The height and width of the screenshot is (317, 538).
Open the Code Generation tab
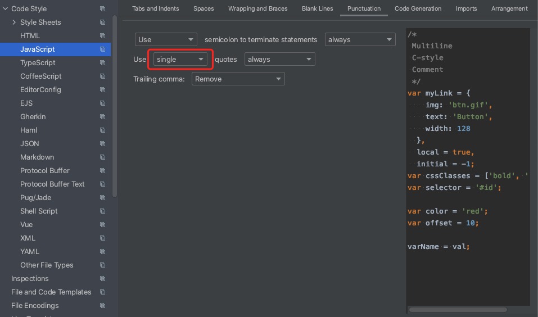[418, 8]
